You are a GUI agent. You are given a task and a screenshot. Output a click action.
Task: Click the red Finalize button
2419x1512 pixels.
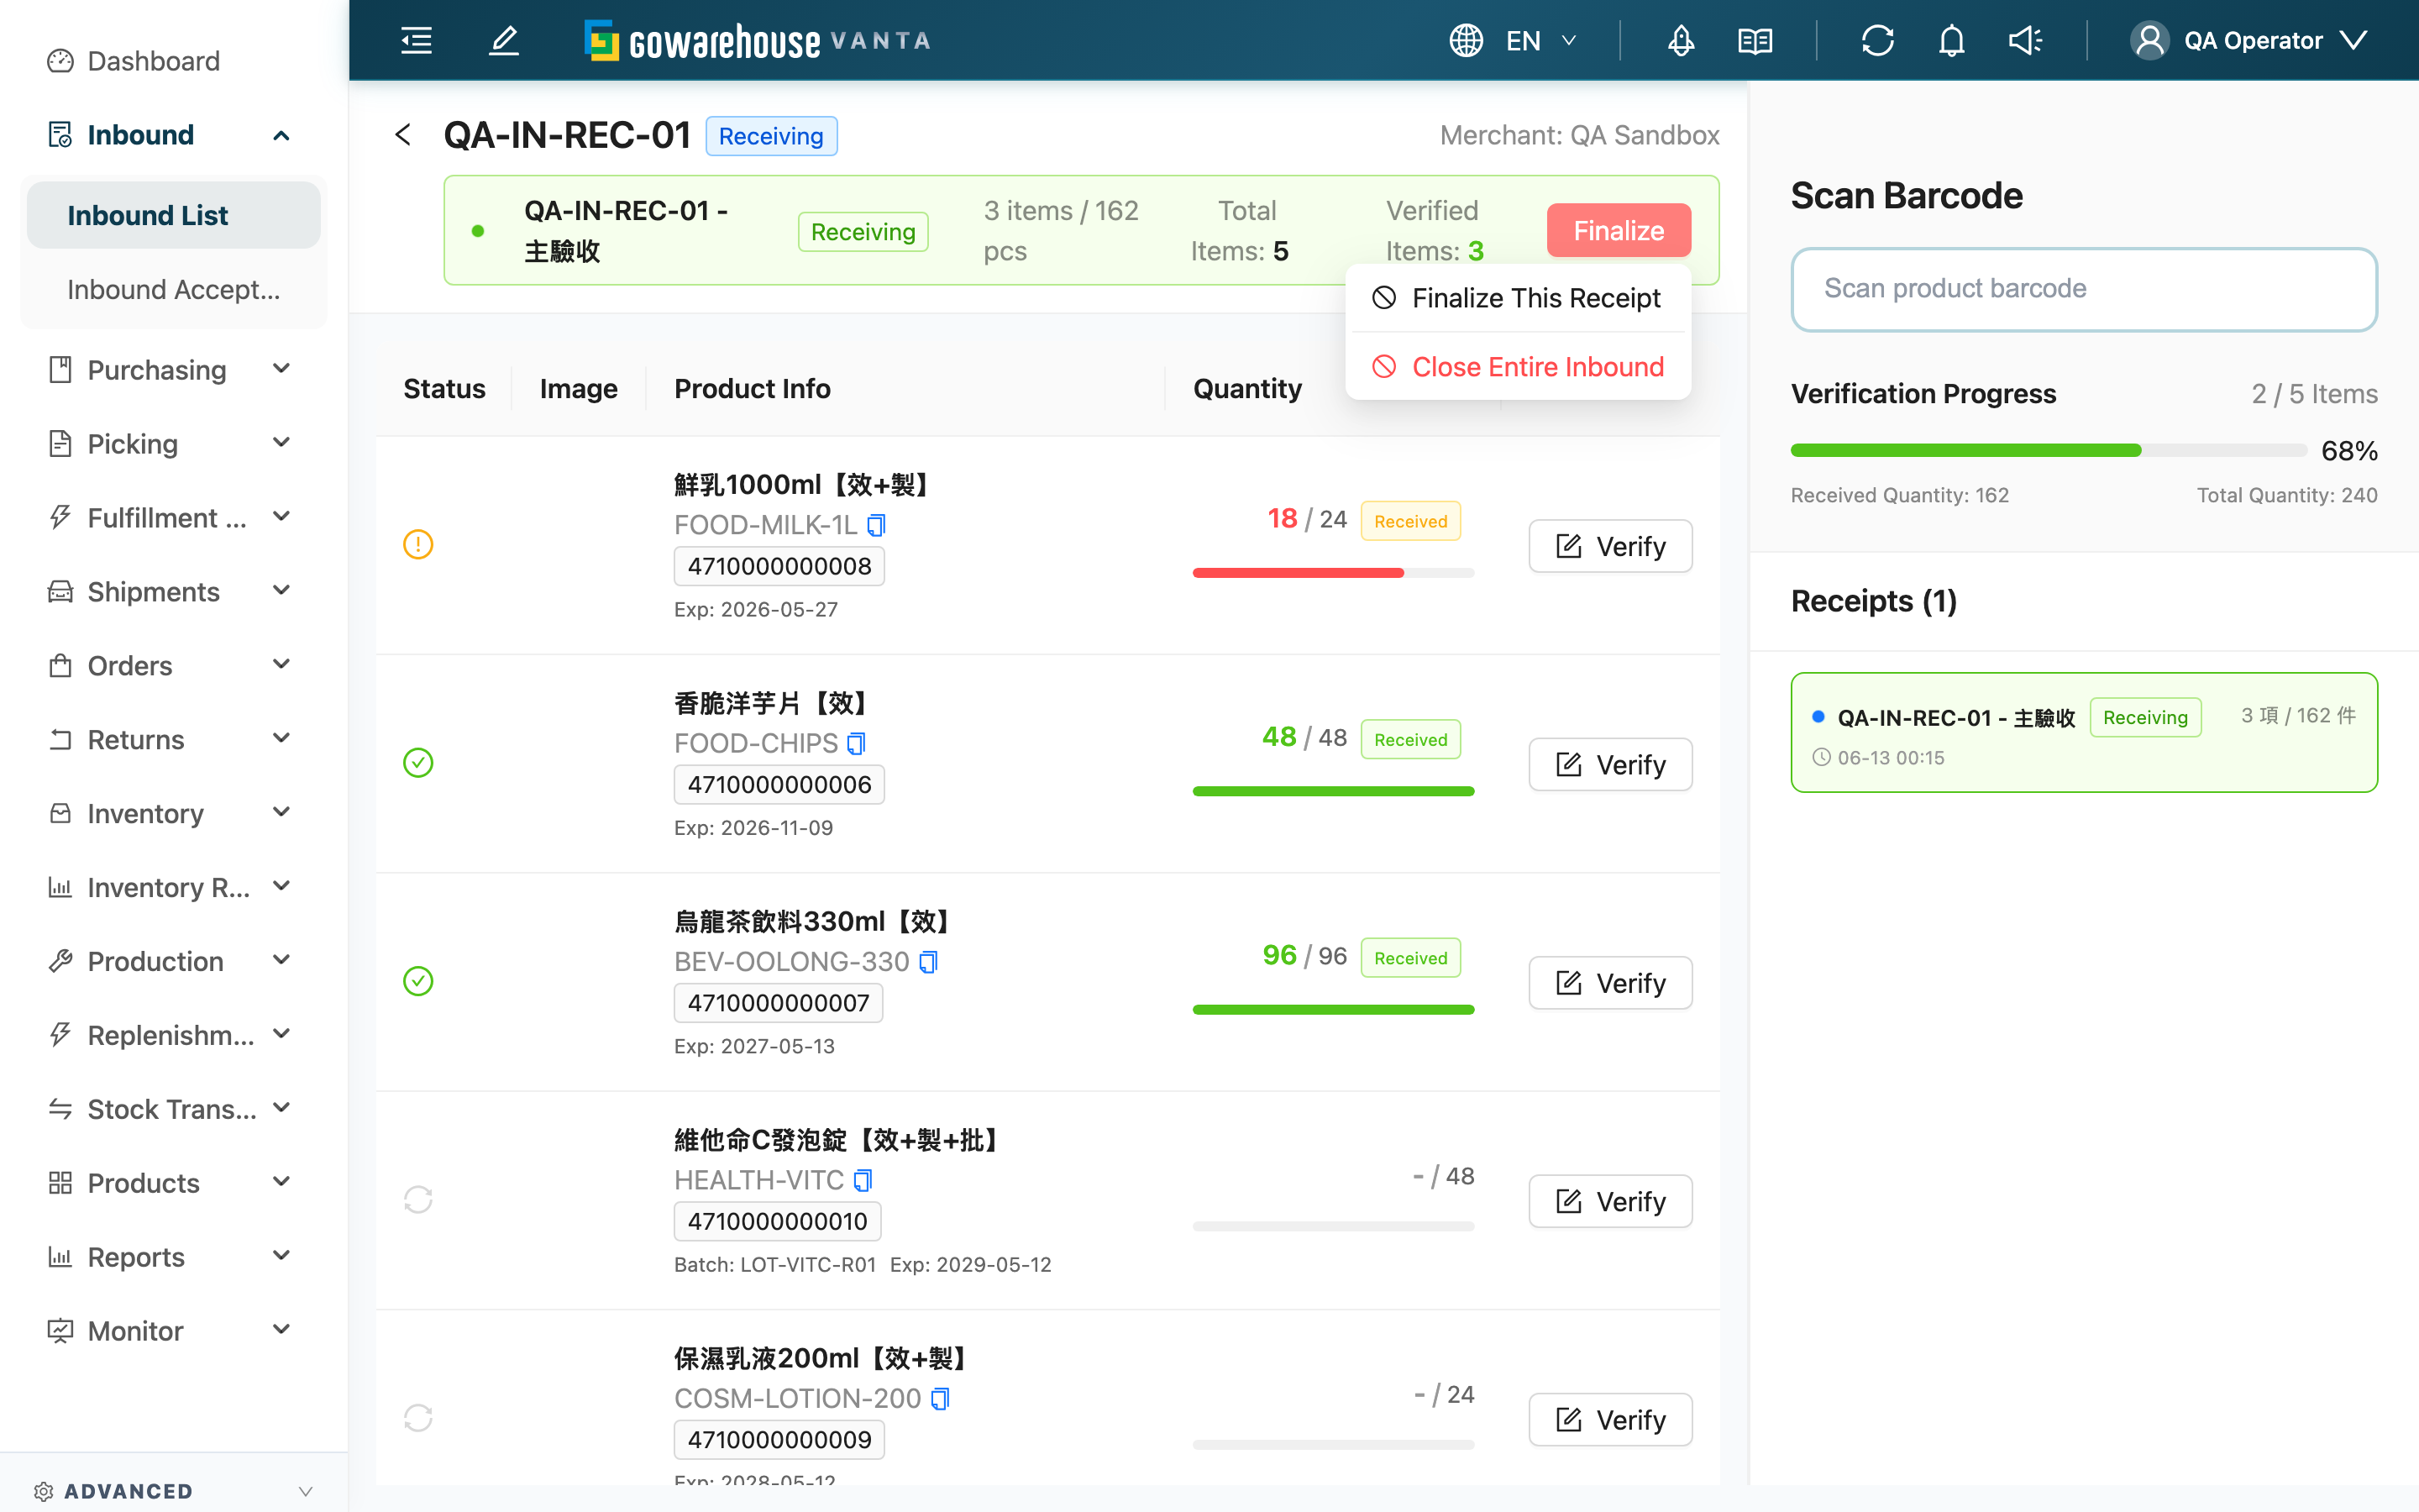[1619, 231]
